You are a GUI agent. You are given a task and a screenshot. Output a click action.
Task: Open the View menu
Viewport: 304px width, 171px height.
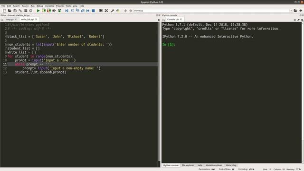[75, 6]
